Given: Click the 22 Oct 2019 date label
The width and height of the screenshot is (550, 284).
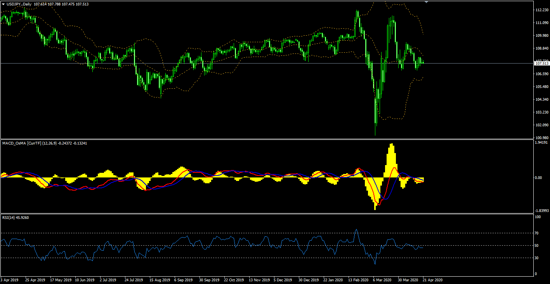Looking at the screenshot, I should 234,280.
